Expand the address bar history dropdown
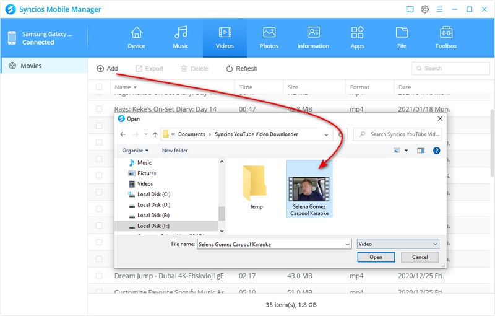The height and width of the screenshot is (316, 495). tap(326, 134)
